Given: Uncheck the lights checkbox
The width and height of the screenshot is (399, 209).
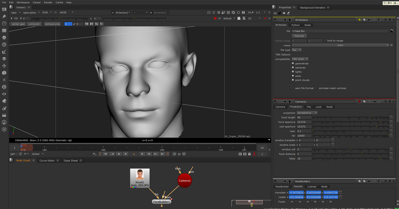Looking at the screenshot, I should (x=293, y=72).
